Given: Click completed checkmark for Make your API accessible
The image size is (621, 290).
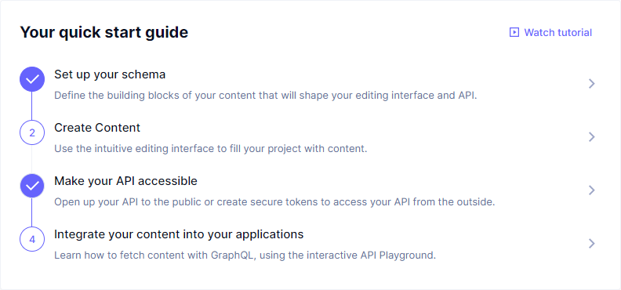Looking at the screenshot, I should [x=32, y=186].
